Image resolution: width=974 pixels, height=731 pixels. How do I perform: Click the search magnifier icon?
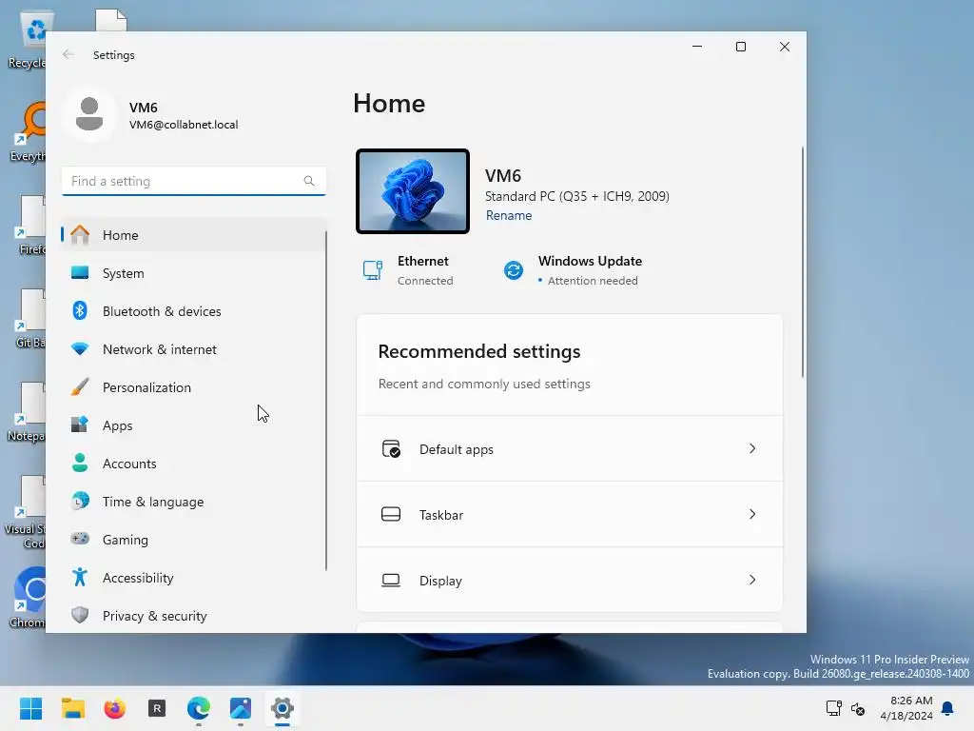click(309, 181)
